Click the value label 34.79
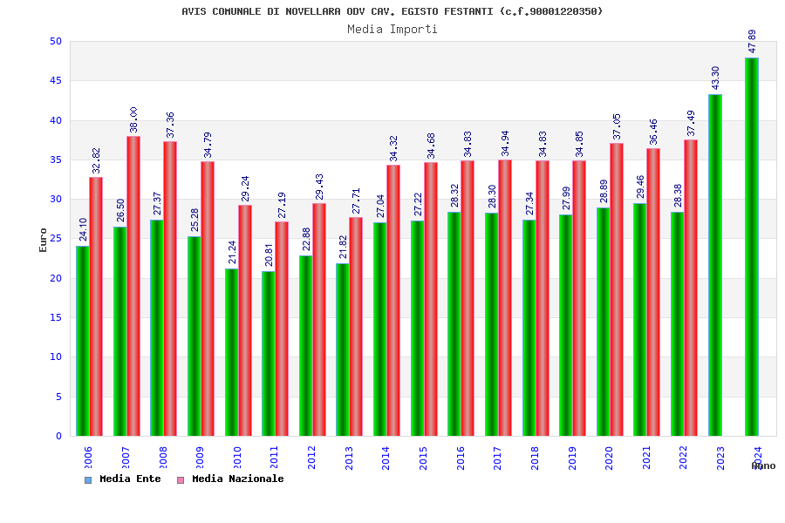Screen dimensions: 785x523 point(208,146)
